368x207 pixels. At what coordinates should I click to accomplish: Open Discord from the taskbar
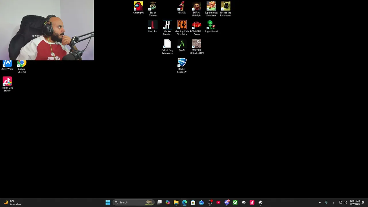point(227,202)
